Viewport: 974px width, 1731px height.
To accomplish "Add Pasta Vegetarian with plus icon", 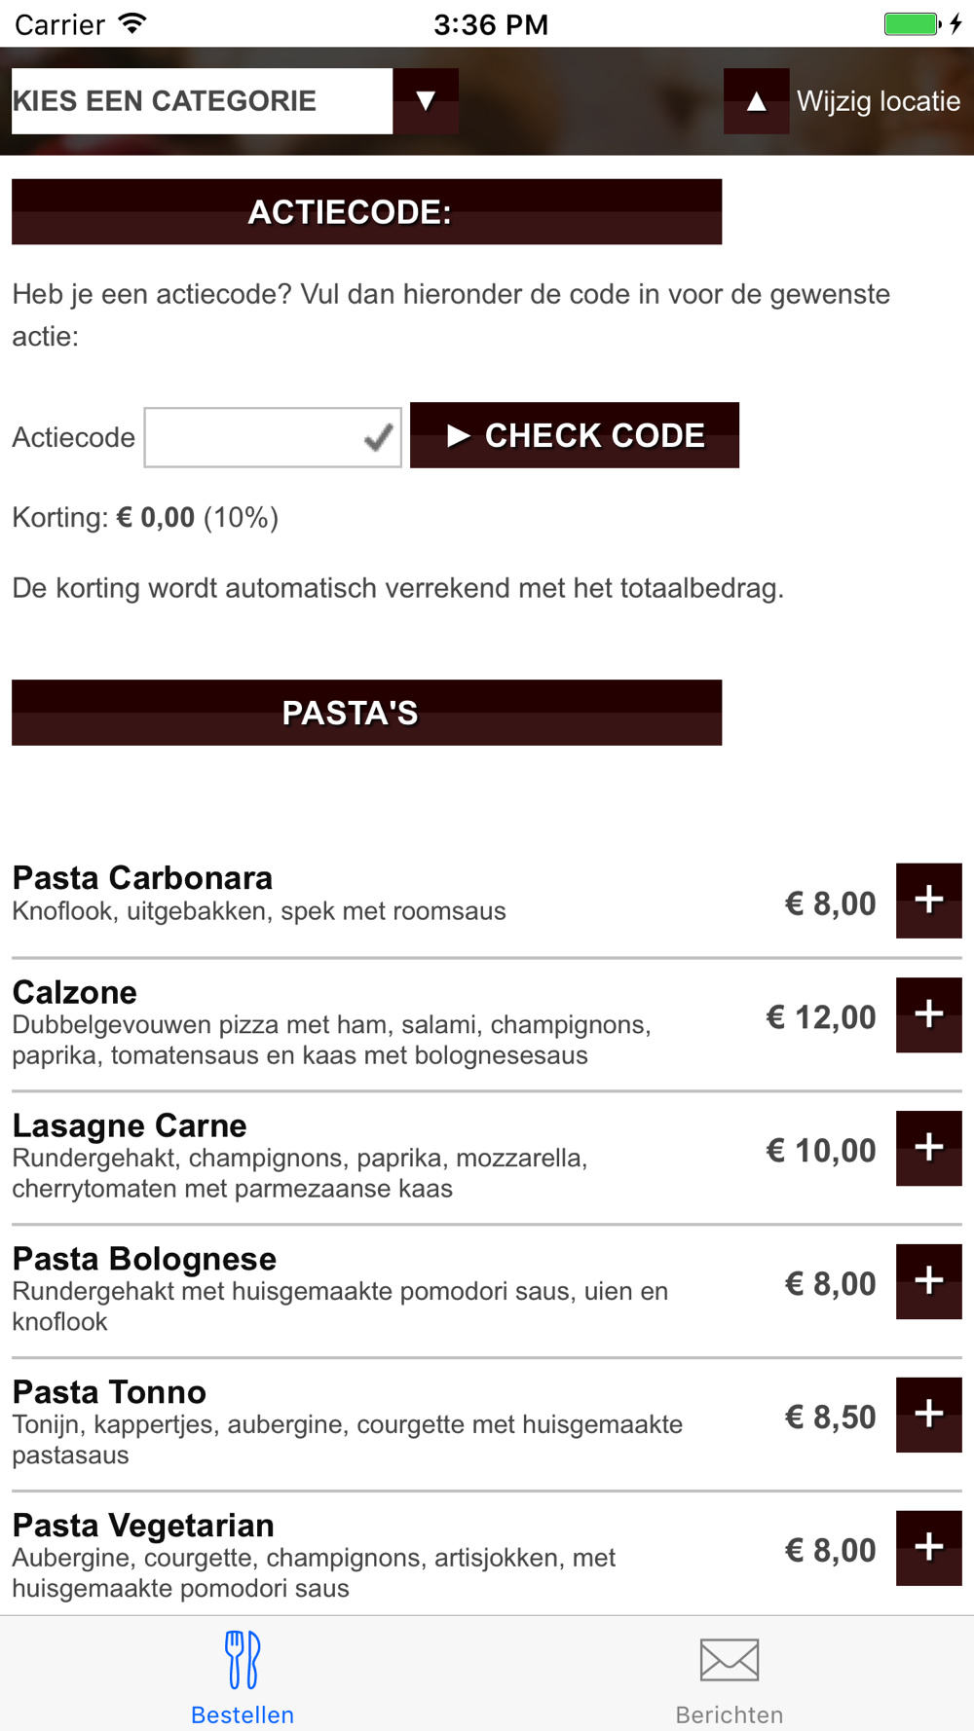I will [928, 1548].
